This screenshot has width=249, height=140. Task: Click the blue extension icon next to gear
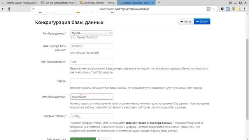pos(228,9)
